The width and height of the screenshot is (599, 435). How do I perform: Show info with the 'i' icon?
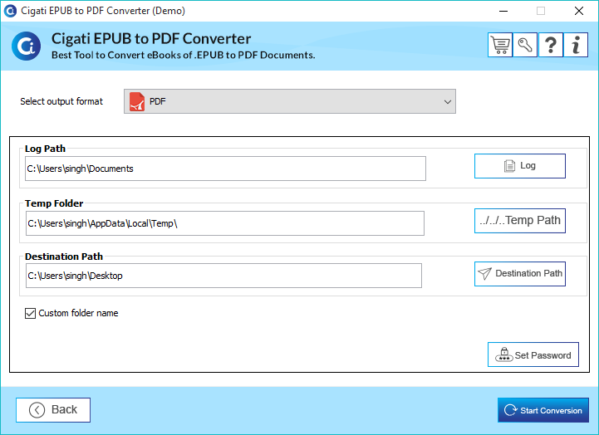576,45
